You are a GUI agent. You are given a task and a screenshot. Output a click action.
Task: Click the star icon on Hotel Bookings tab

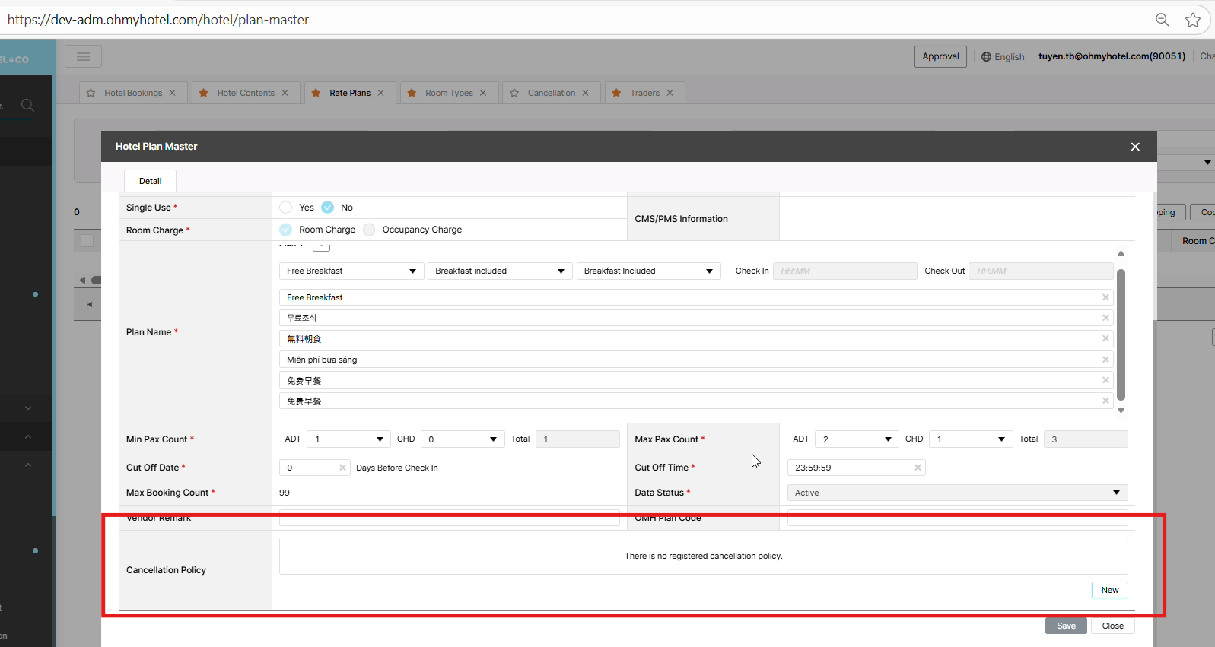click(x=91, y=93)
